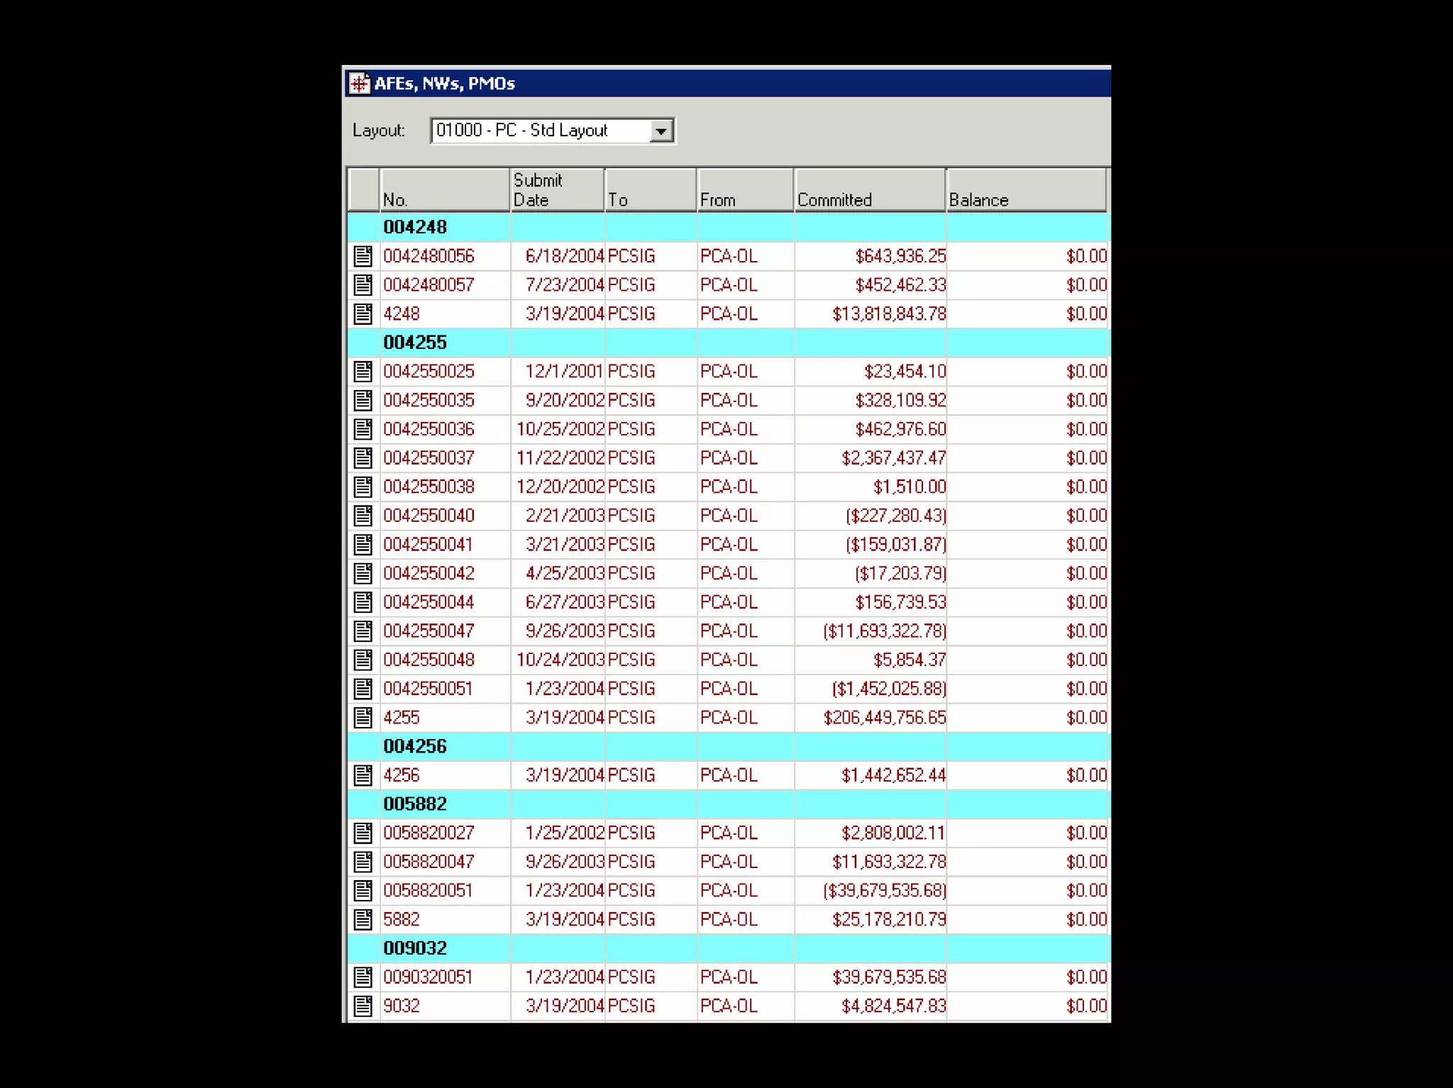Screen dimensions: 1453x1088
Task: Click document icon for row 0042550047
Action: pyautogui.click(x=363, y=631)
